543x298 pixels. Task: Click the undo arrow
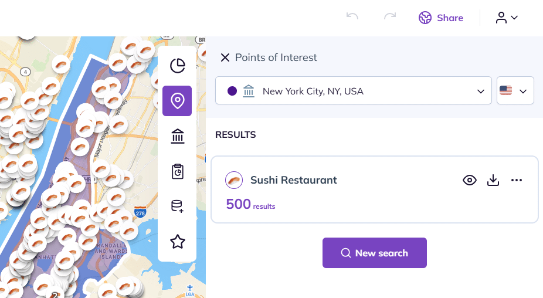(352, 16)
